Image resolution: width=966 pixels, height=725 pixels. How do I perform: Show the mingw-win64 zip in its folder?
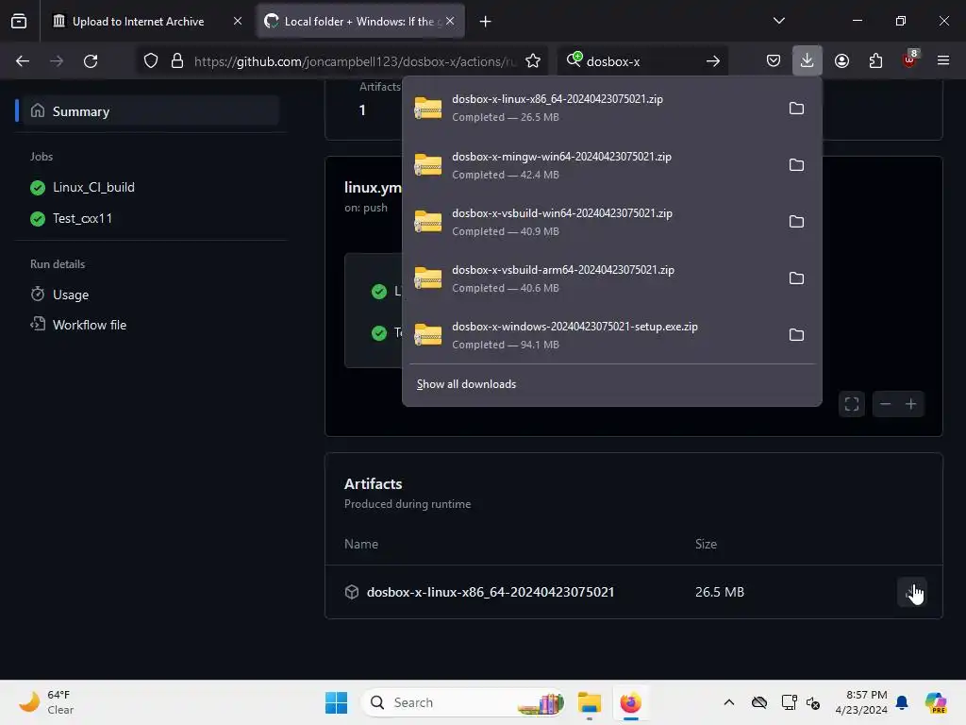796,165
